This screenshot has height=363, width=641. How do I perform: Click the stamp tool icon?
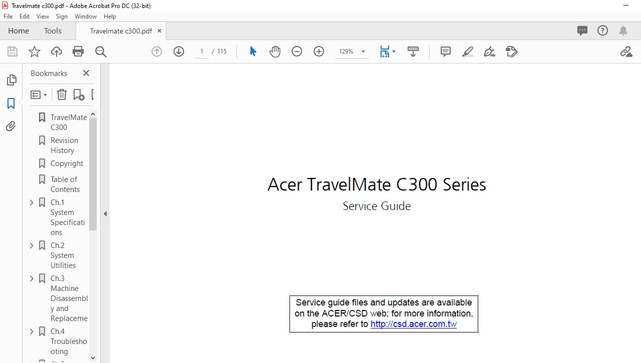pyautogui.click(x=511, y=51)
